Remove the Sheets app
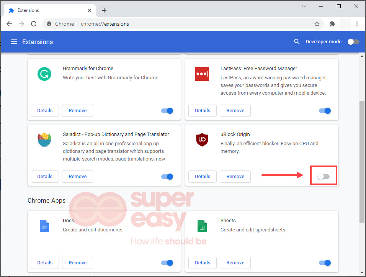366x277 pixels. (x=235, y=263)
